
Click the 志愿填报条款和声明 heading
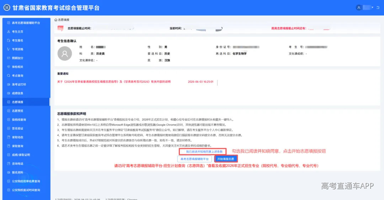71,114
